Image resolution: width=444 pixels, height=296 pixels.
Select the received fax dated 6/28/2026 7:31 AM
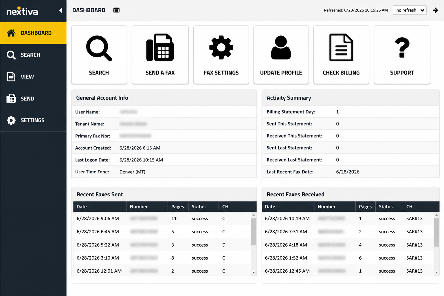tap(348, 232)
